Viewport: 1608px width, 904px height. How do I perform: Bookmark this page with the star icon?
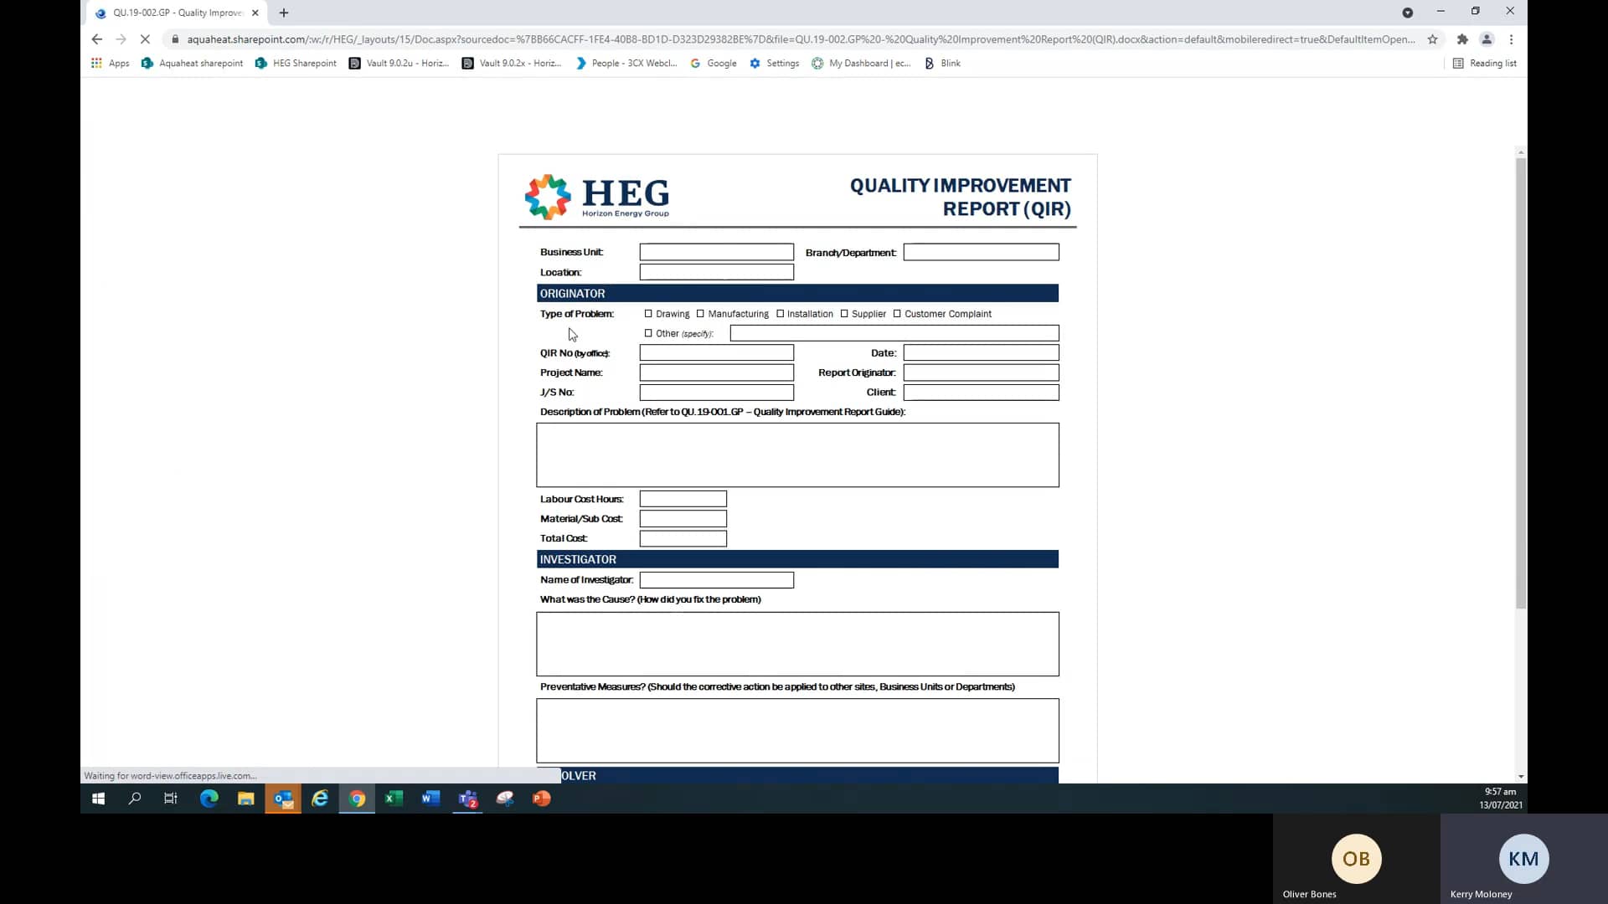click(1433, 39)
